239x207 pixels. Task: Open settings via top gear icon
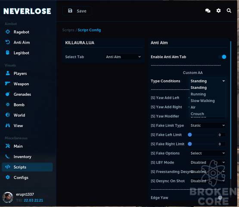tap(219, 10)
